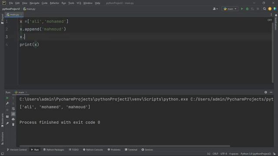This screenshot has height=156, width=278.
Task: Open Version Control tool window
Action: [x=17, y=149]
